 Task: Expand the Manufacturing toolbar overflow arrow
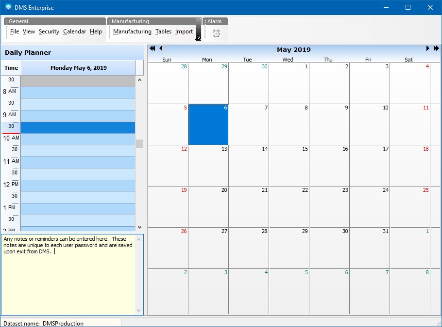coord(198,37)
